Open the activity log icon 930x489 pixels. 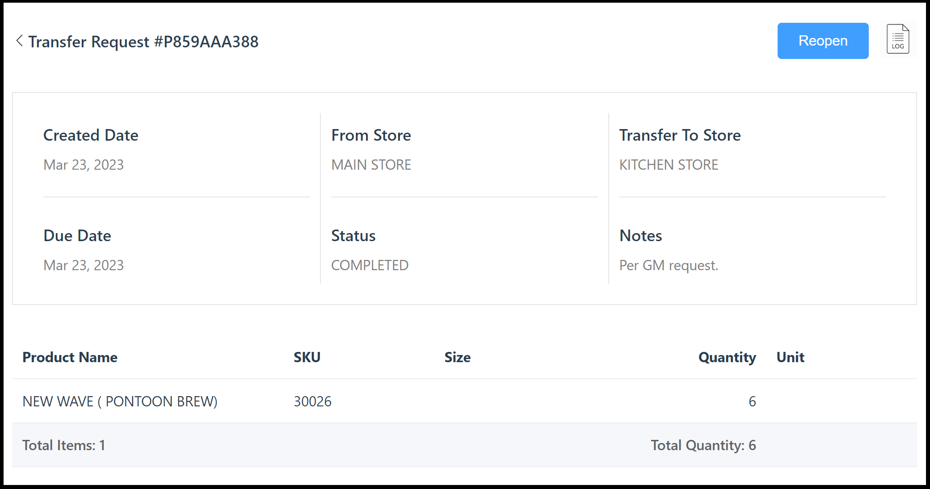click(x=897, y=39)
